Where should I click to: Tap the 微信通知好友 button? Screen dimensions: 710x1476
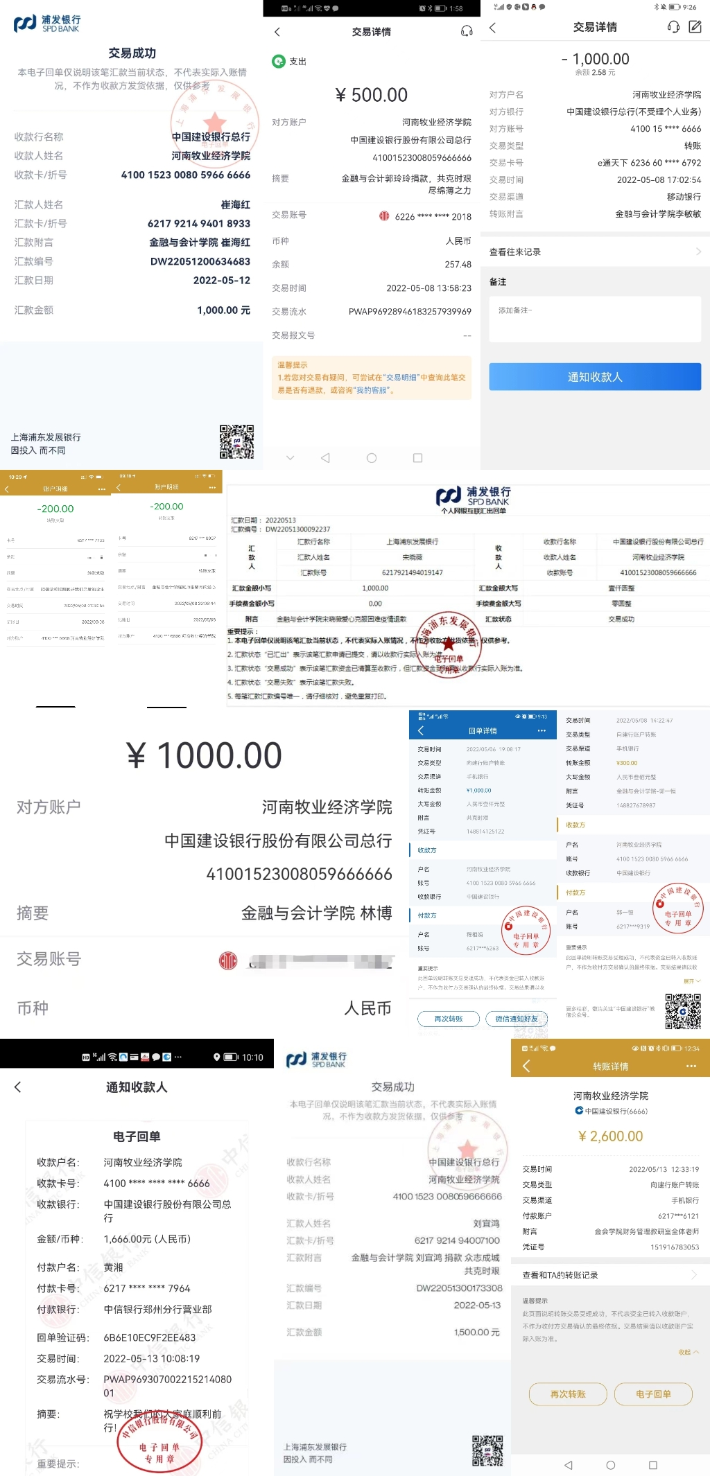pos(517,1019)
